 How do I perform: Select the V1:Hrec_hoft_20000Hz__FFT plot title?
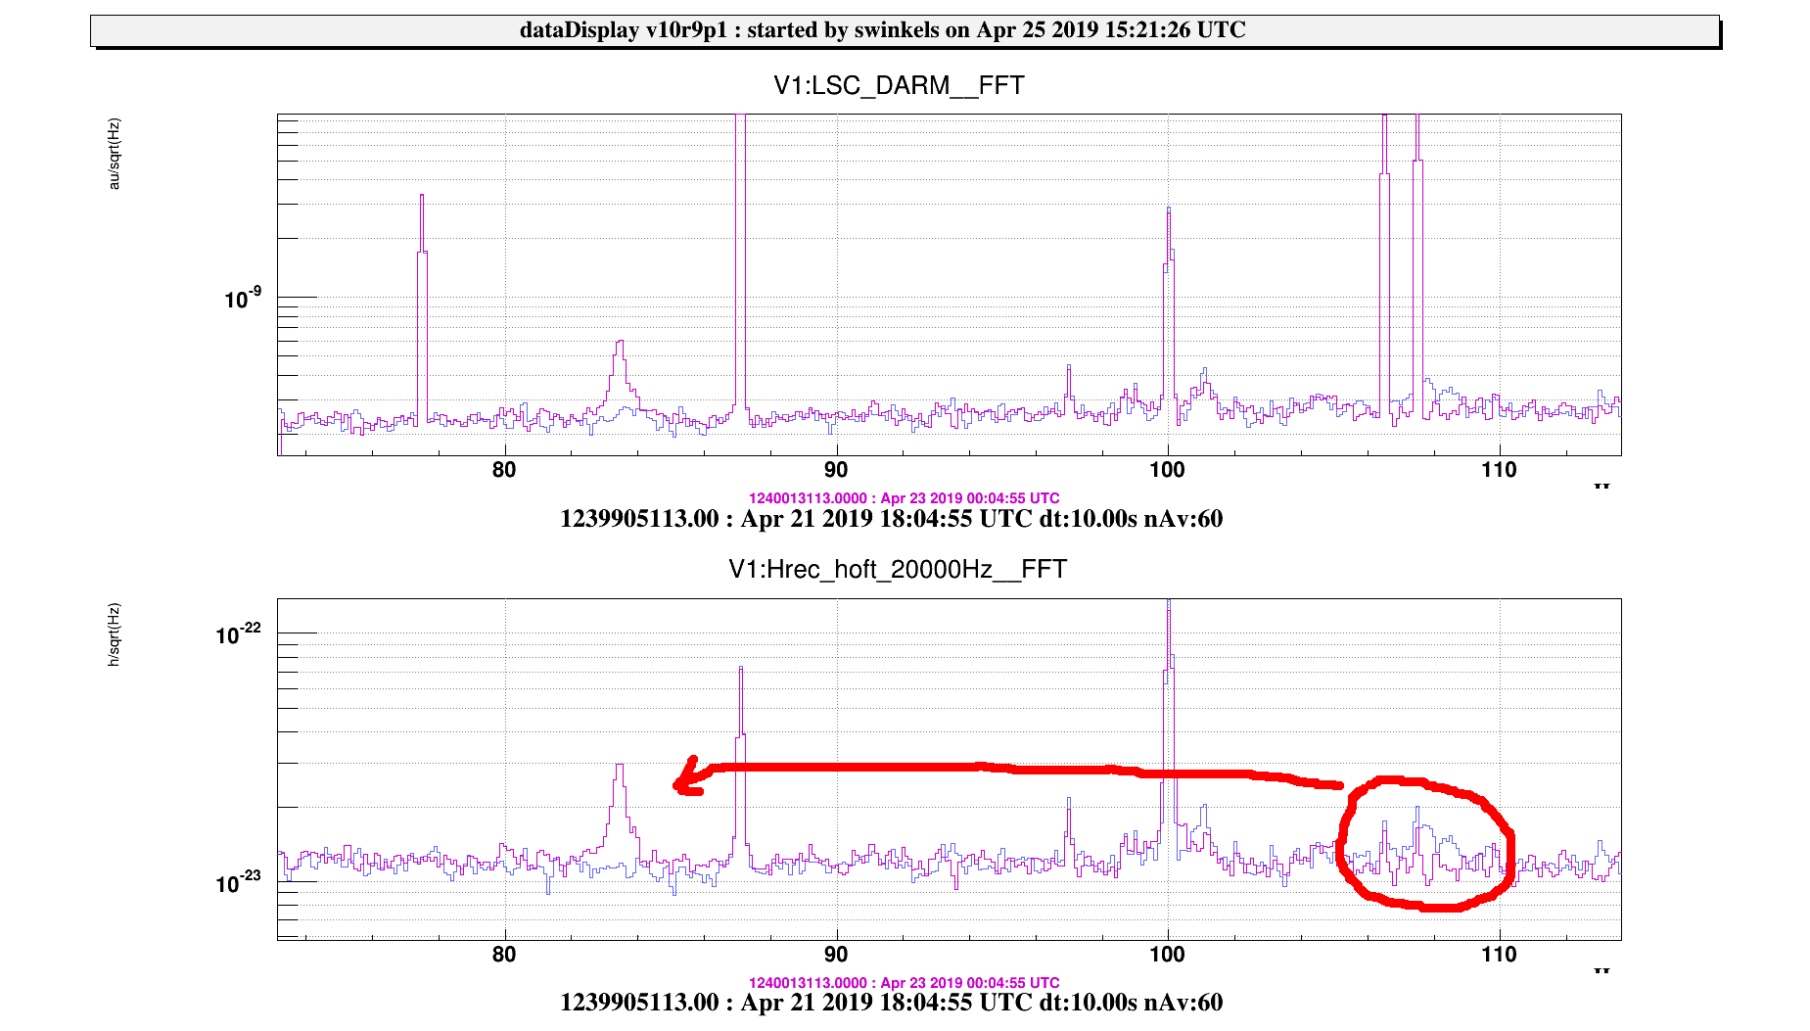tap(897, 570)
